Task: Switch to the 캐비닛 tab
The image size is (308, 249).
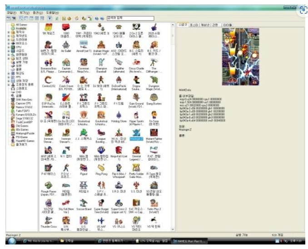Action: (x=205, y=25)
